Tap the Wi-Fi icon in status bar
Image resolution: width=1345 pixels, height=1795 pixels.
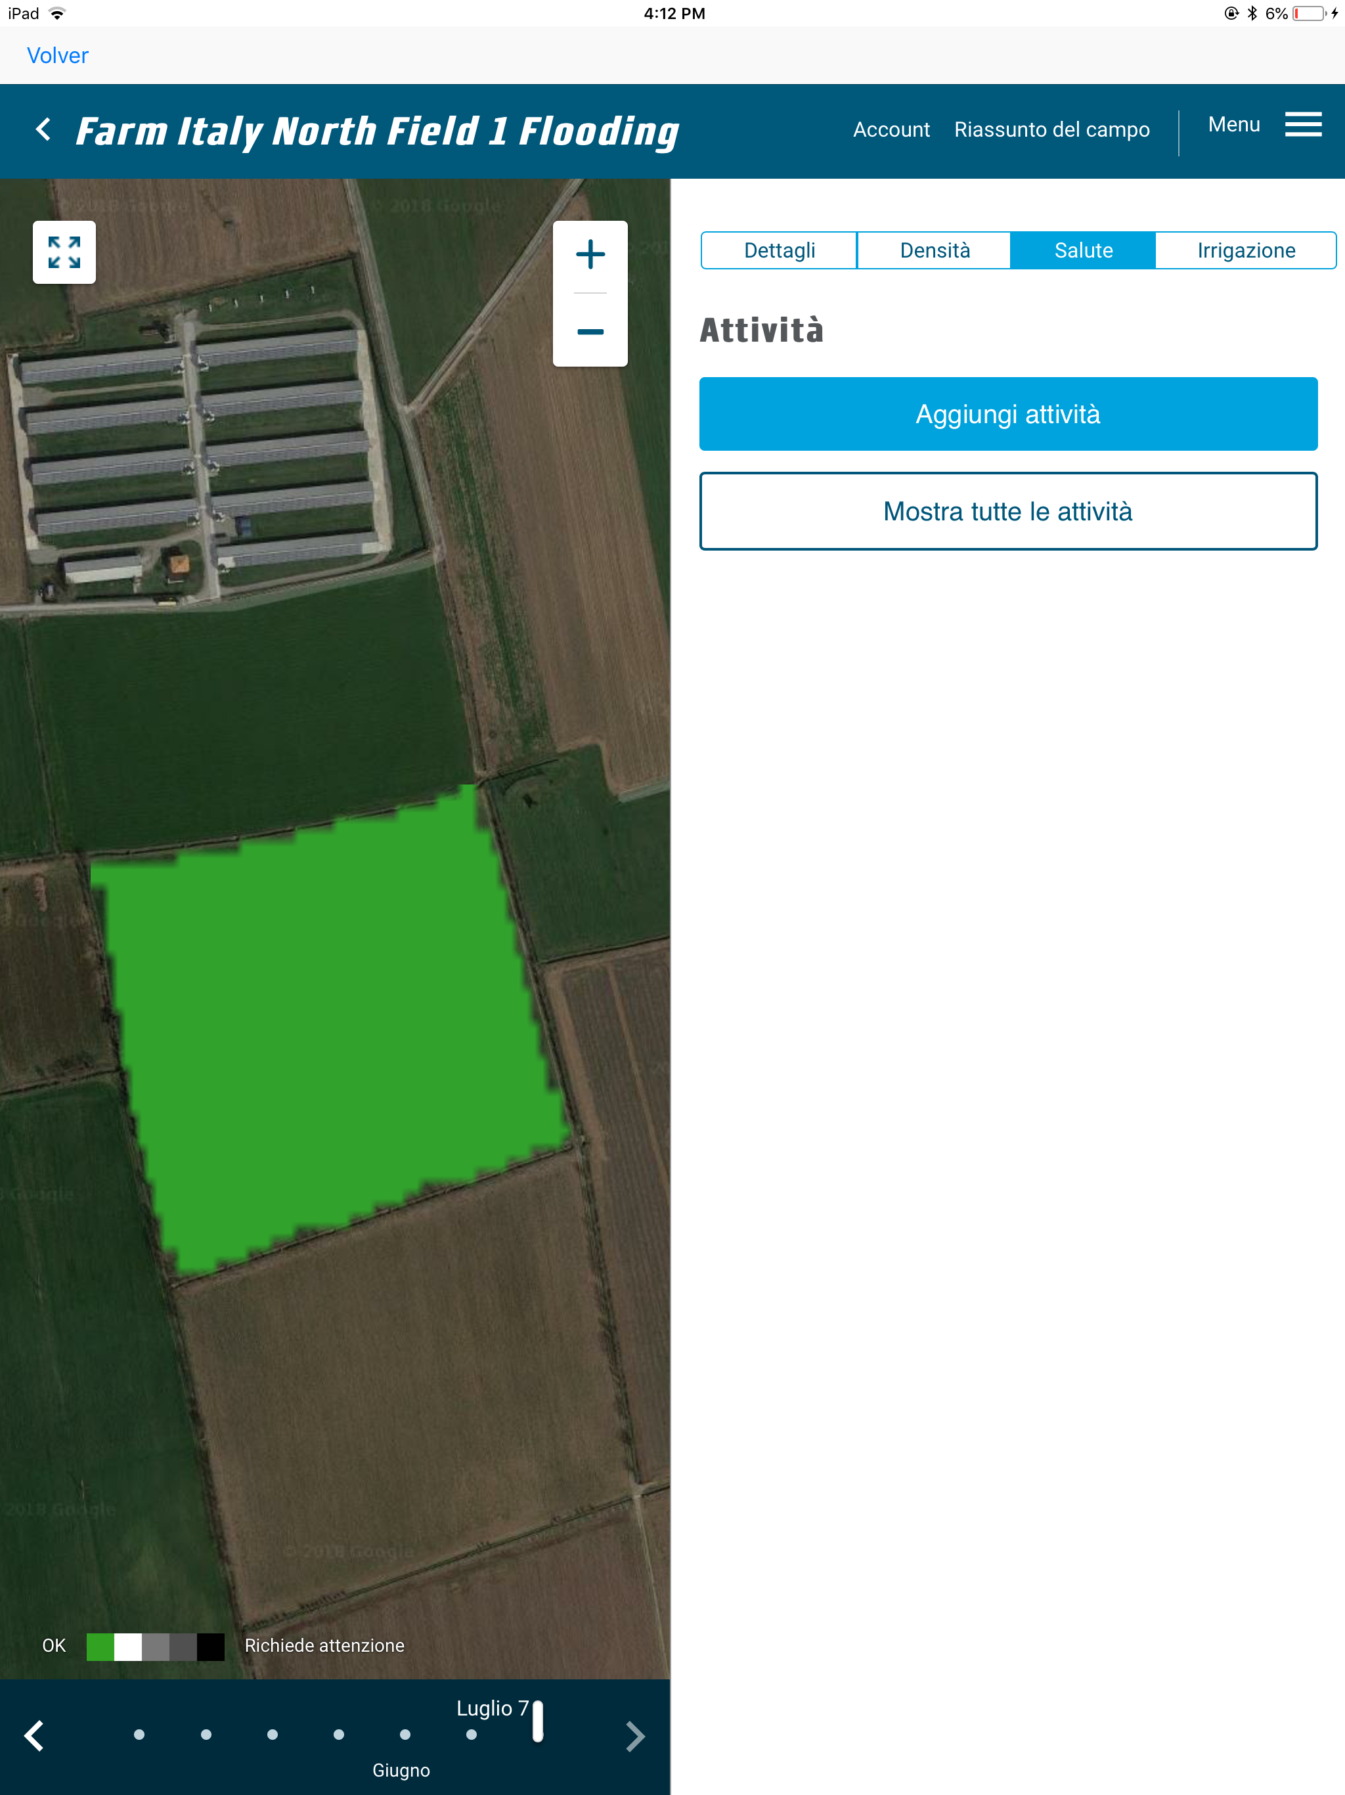pos(56,13)
